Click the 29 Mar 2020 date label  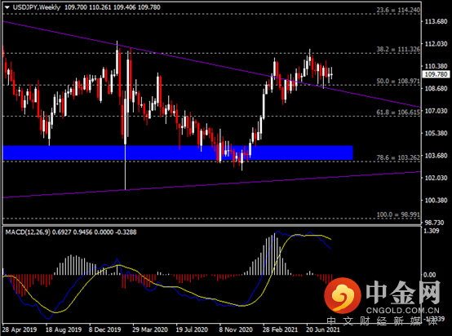[x=150, y=329]
